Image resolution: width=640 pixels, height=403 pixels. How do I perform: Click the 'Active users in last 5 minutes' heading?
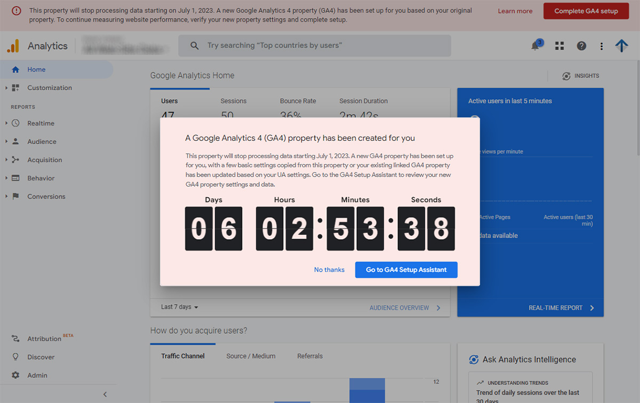pos(510,101)
